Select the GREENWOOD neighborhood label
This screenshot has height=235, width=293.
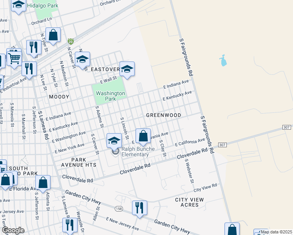tap(163, 115)
